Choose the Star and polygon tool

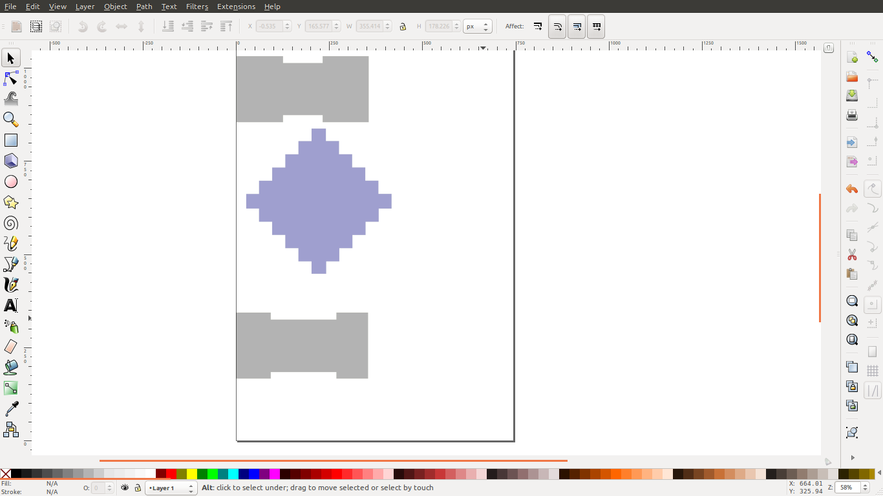(11, 202)
